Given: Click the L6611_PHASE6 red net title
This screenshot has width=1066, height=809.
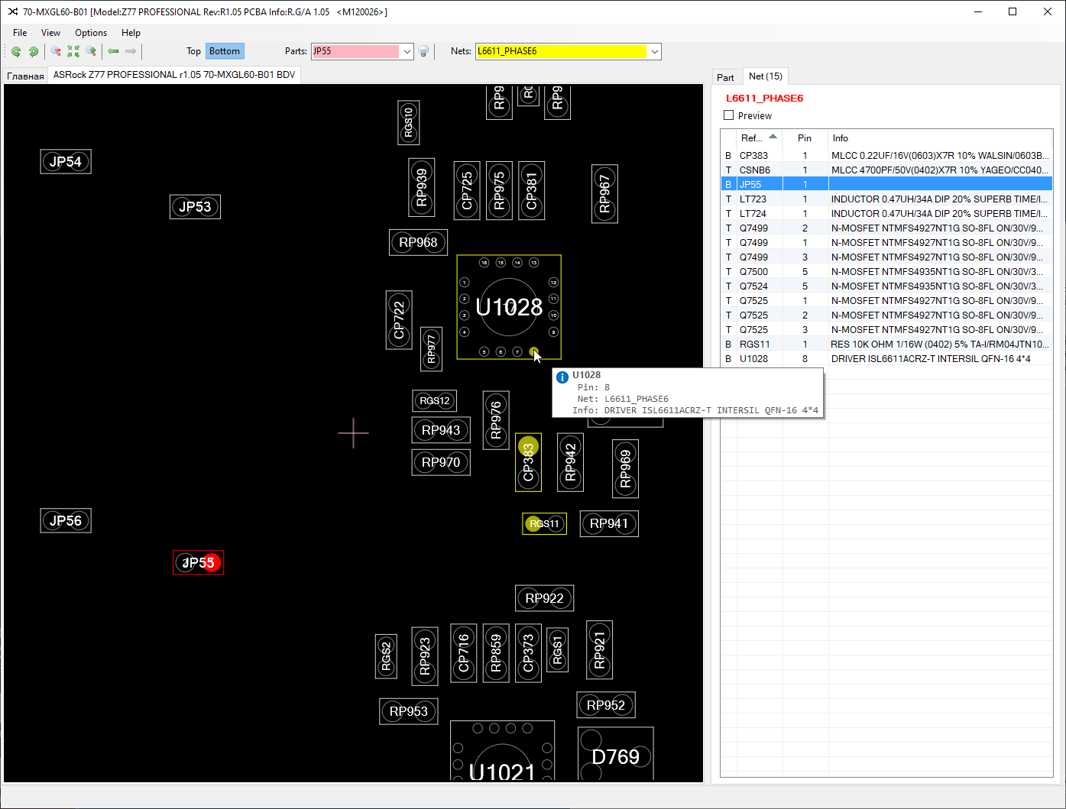Looking at the screenshot, I should click(764, 98).
